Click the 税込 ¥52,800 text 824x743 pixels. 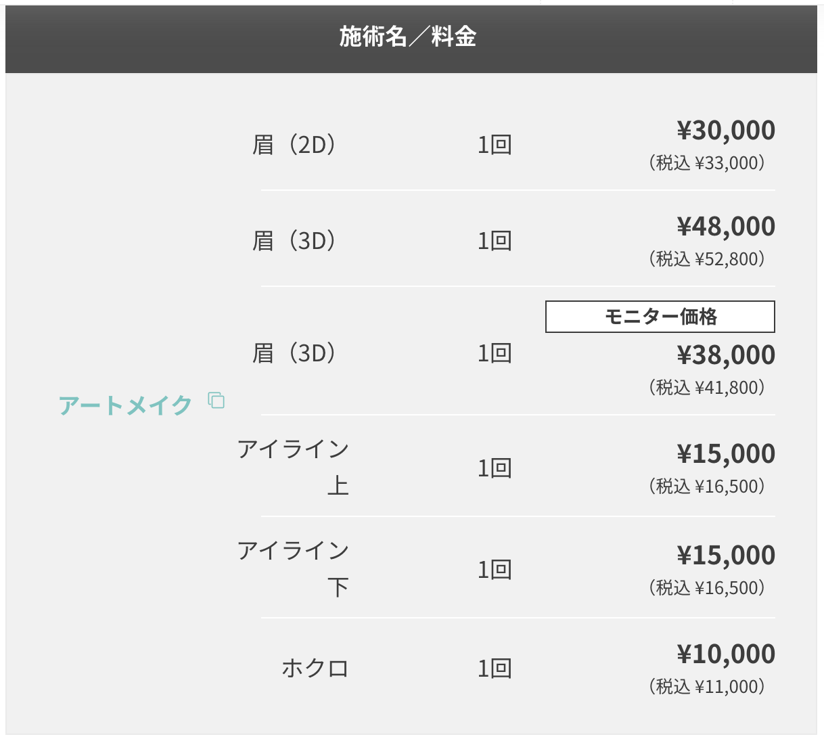[707, 258]
